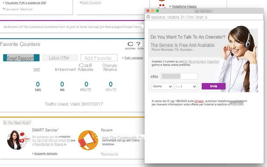Close the Call Me Now window
Image resolution: width=267 pixels, height=167 pixels.
click(x=148, y=11)
